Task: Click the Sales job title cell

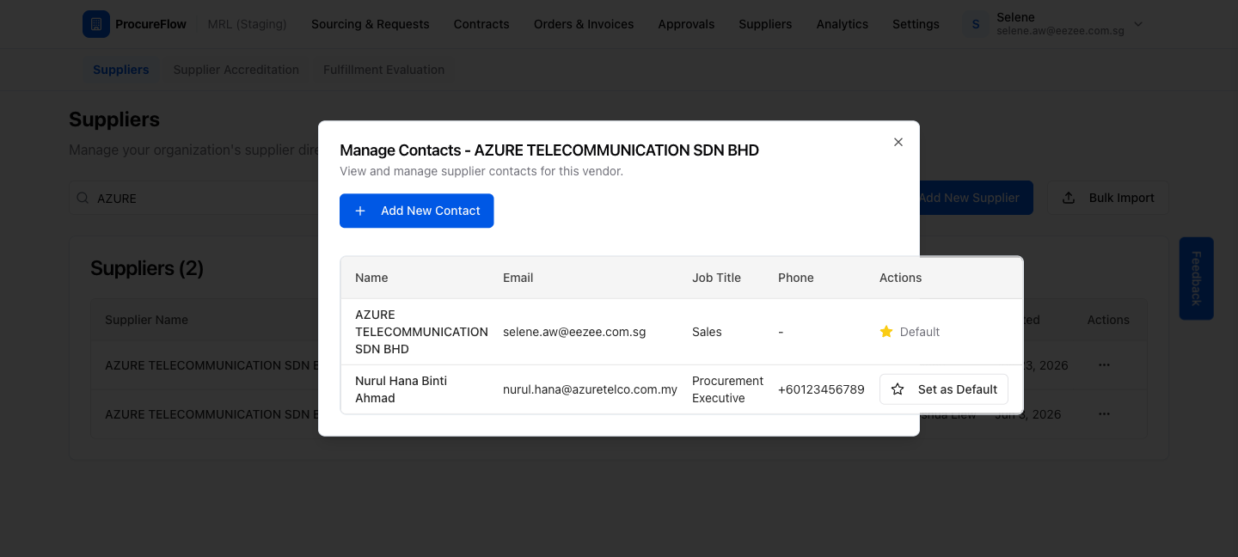Action: (707, 332)
